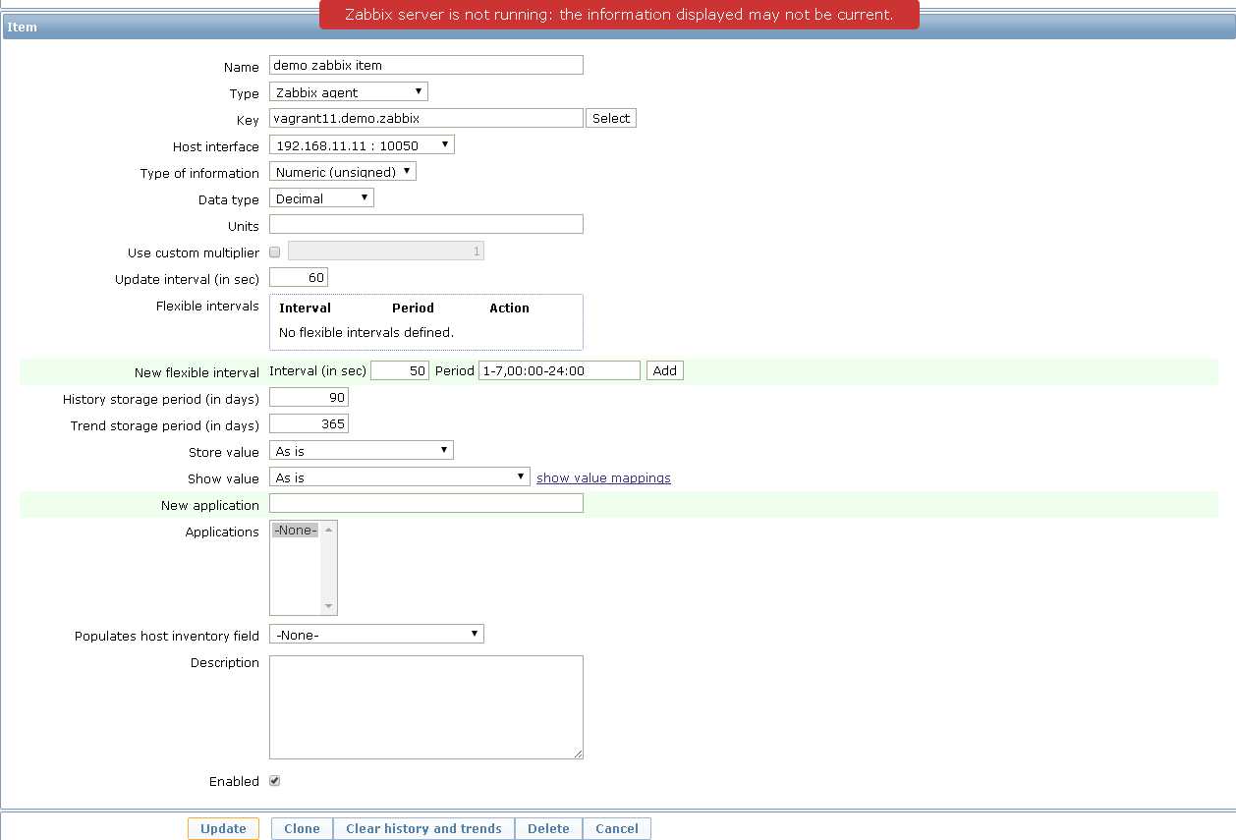Click the Period field with 1-7,00:00-24:00

tap(559, 370)
